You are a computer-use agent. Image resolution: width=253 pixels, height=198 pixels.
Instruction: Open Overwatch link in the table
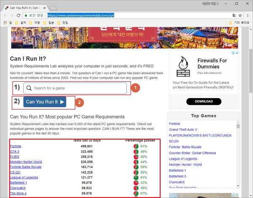tap(18, 188)
